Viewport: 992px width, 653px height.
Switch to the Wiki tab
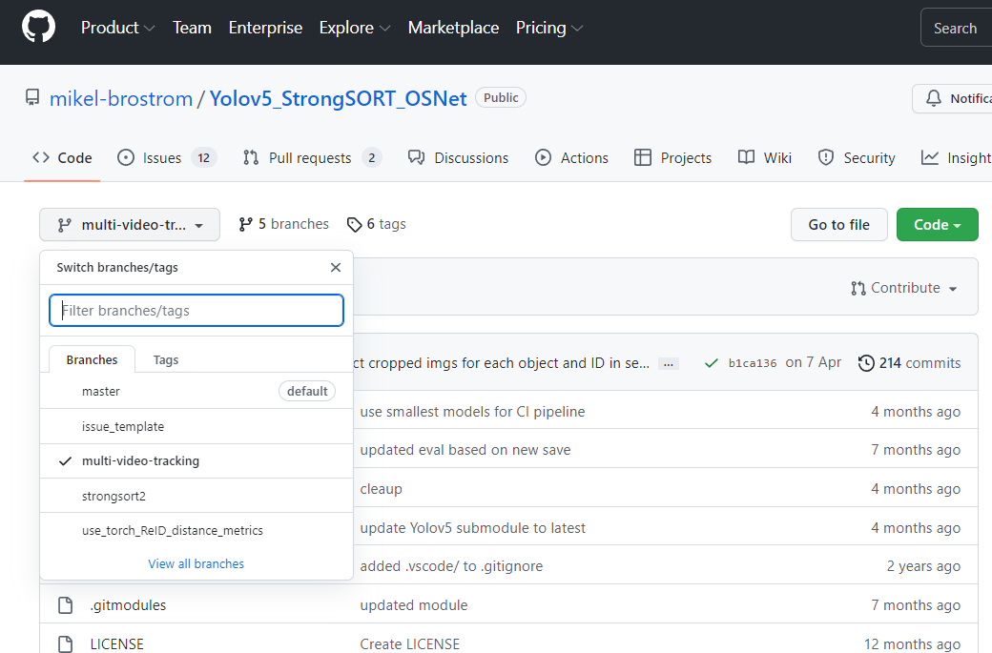tap(764, 158)
